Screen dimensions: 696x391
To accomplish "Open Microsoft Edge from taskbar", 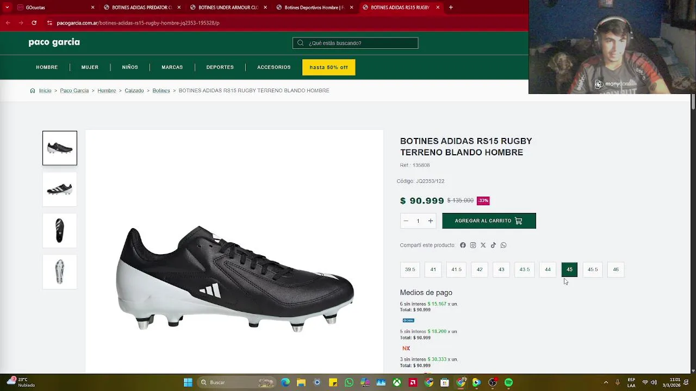I will tap(285, 382).
